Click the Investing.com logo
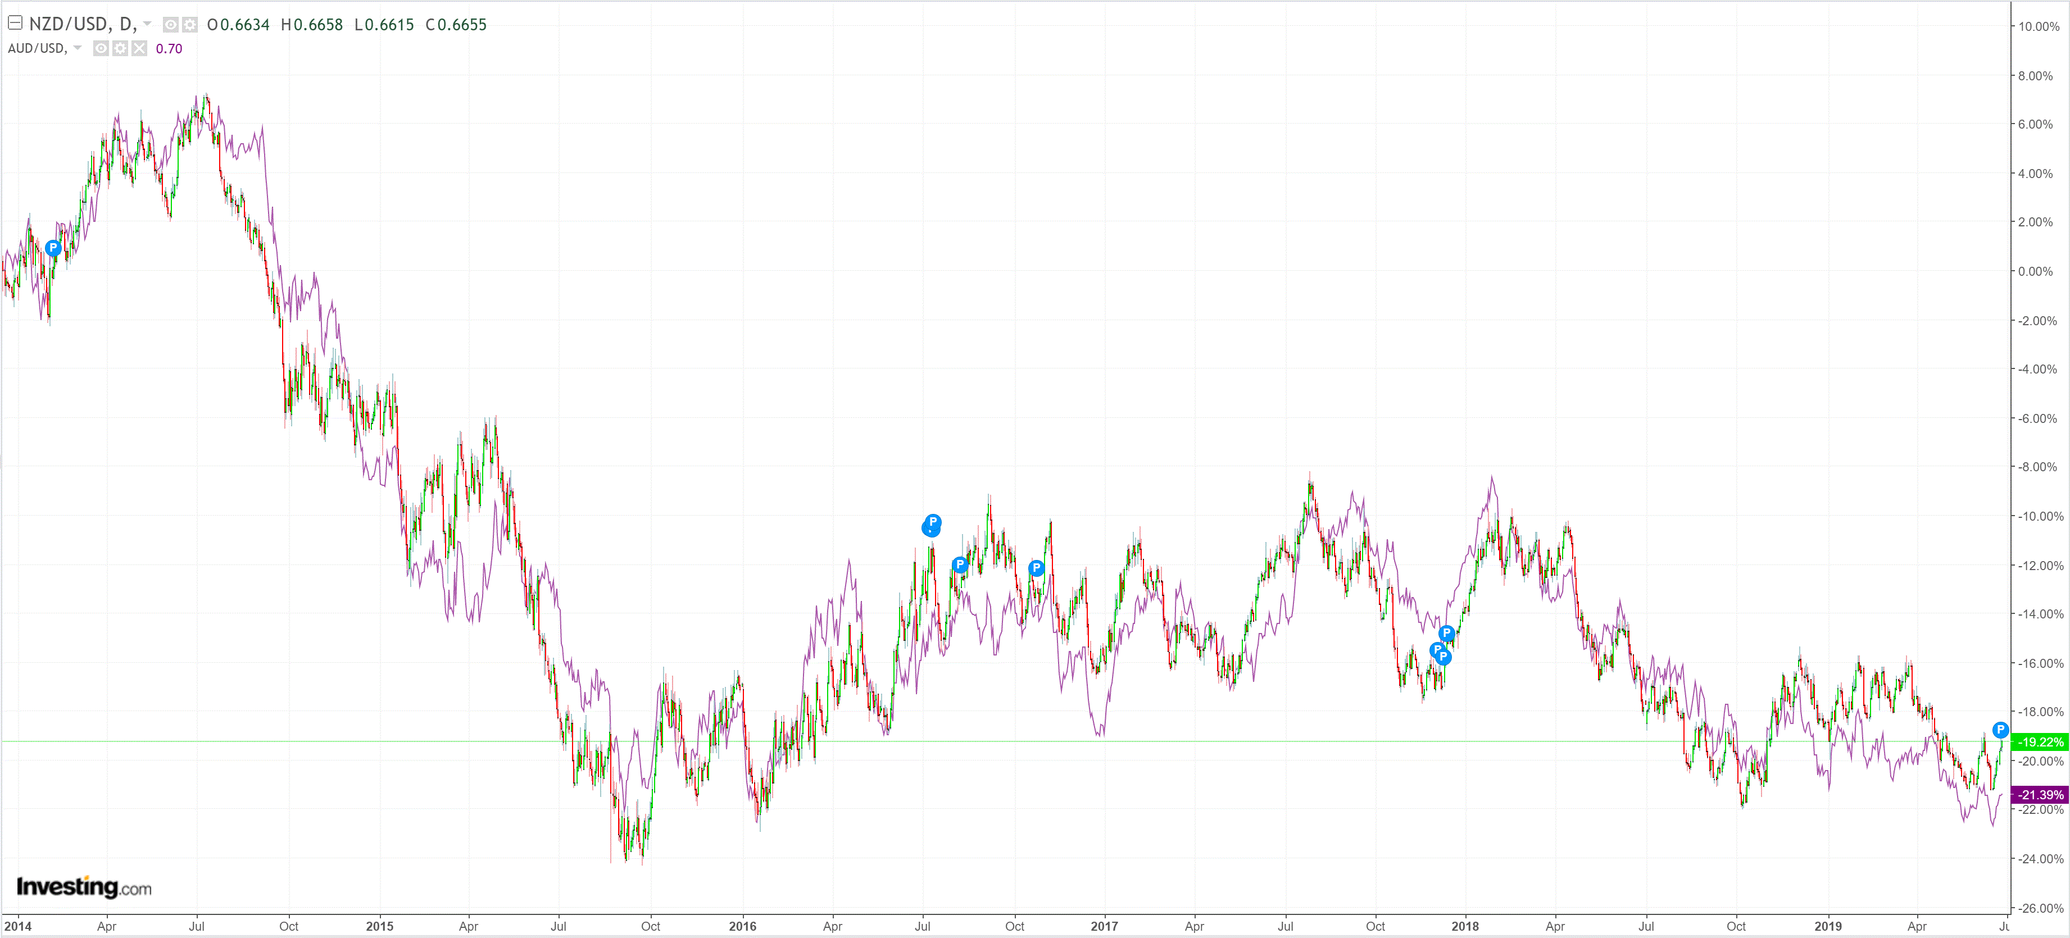The image size is (2070, 938). [84, 886]
